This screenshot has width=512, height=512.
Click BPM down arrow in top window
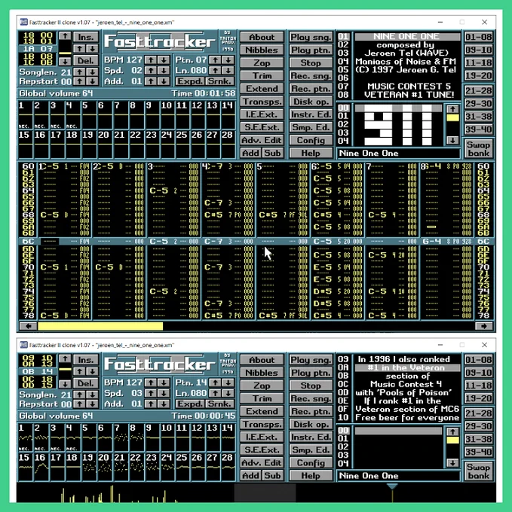tap(164, 59)
